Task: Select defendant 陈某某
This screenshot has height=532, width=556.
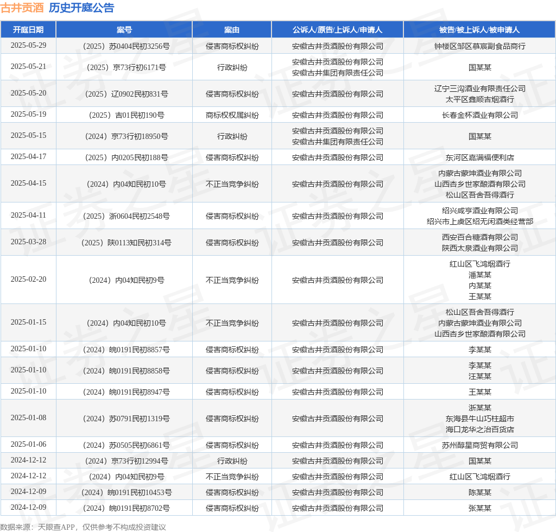Action: pos(480,493)
